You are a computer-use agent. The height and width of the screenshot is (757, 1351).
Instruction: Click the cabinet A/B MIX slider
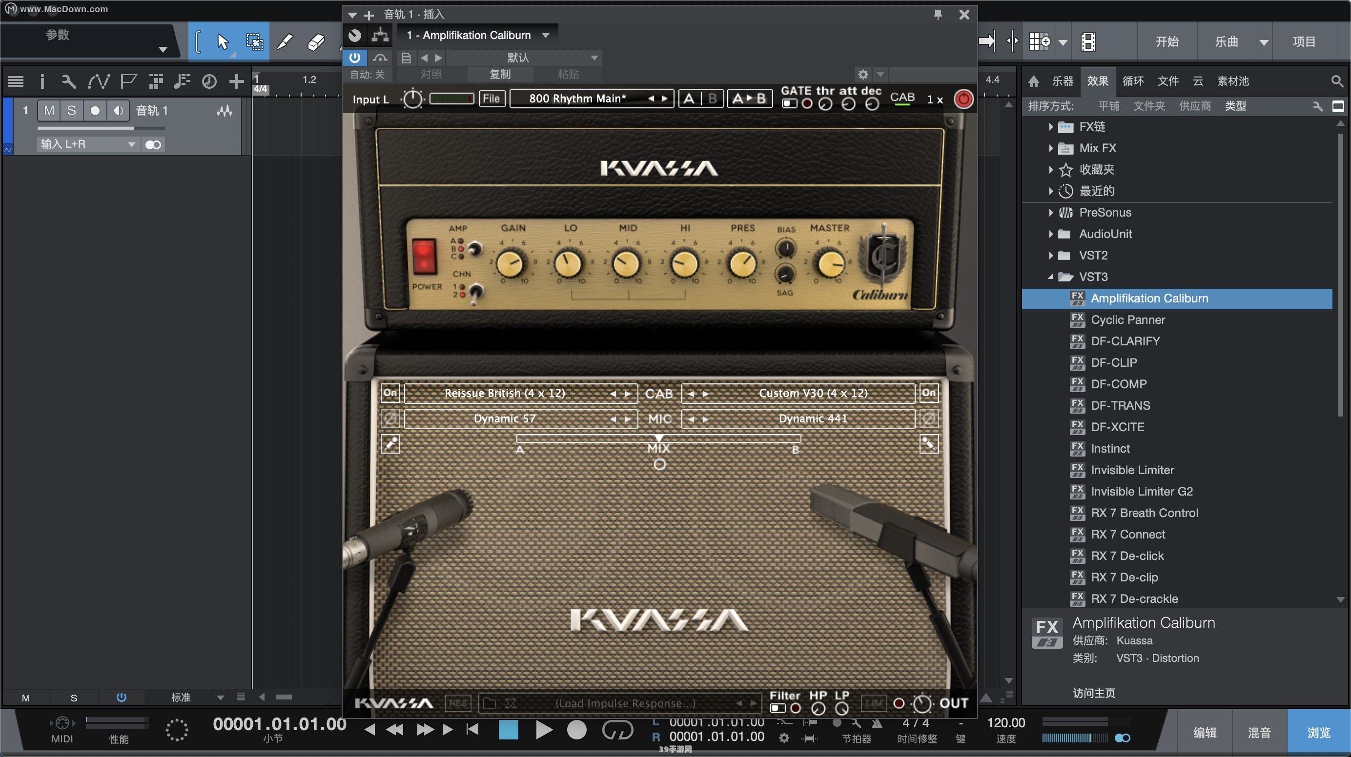659,438
